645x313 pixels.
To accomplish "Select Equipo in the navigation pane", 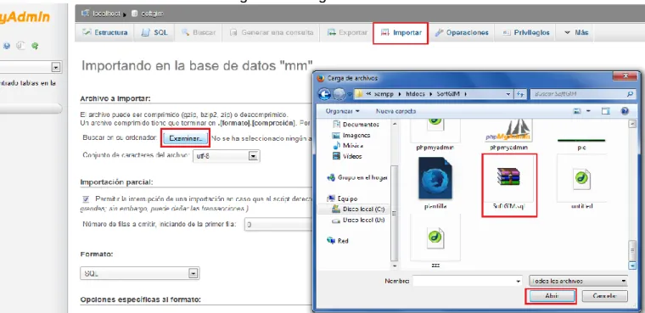I will point(342,198).
